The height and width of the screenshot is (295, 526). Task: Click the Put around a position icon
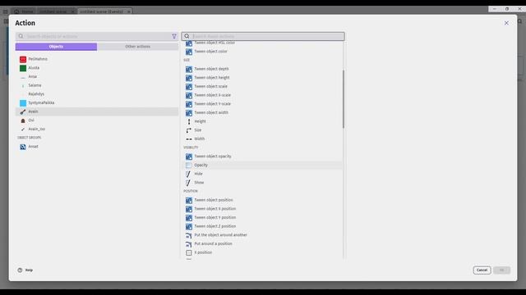pos(189,244)
